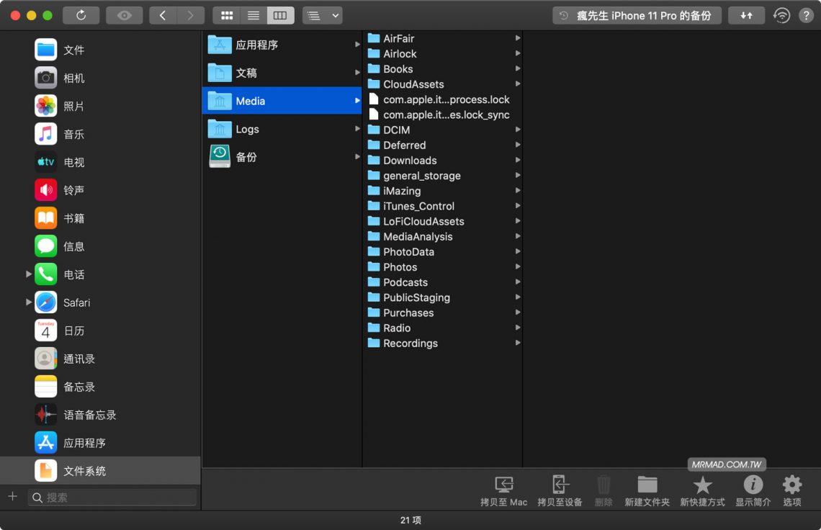Screen dimensions: 821x530
Task: Switch to grid view mode
Action: click(226, 14)
